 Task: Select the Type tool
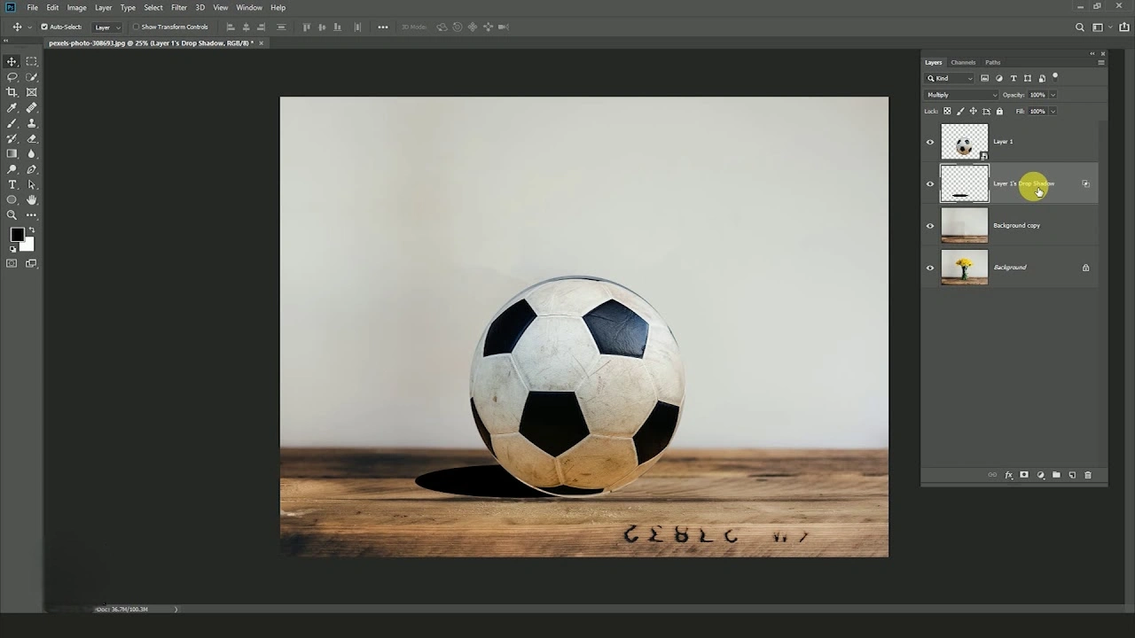pos(12,184)
